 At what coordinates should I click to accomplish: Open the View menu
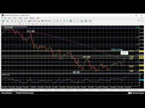click(9, 18)
